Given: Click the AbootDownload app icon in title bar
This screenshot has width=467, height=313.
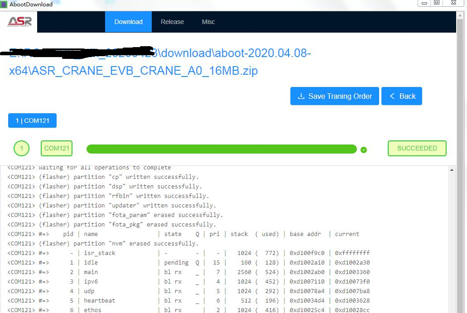Looking at the screenshot, I should point(4,4).
